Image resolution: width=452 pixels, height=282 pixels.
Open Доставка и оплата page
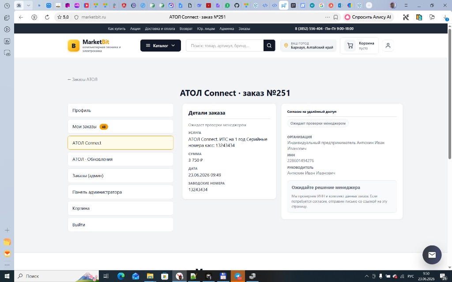[x=160, y=29]
